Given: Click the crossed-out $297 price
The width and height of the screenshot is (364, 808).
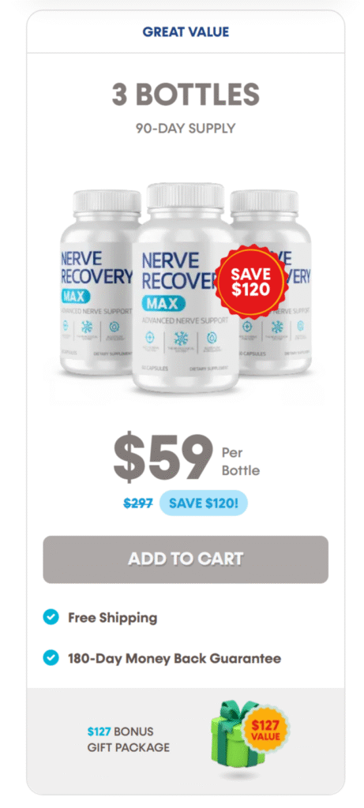Looking at the screenshot, I should pos(138,503).
